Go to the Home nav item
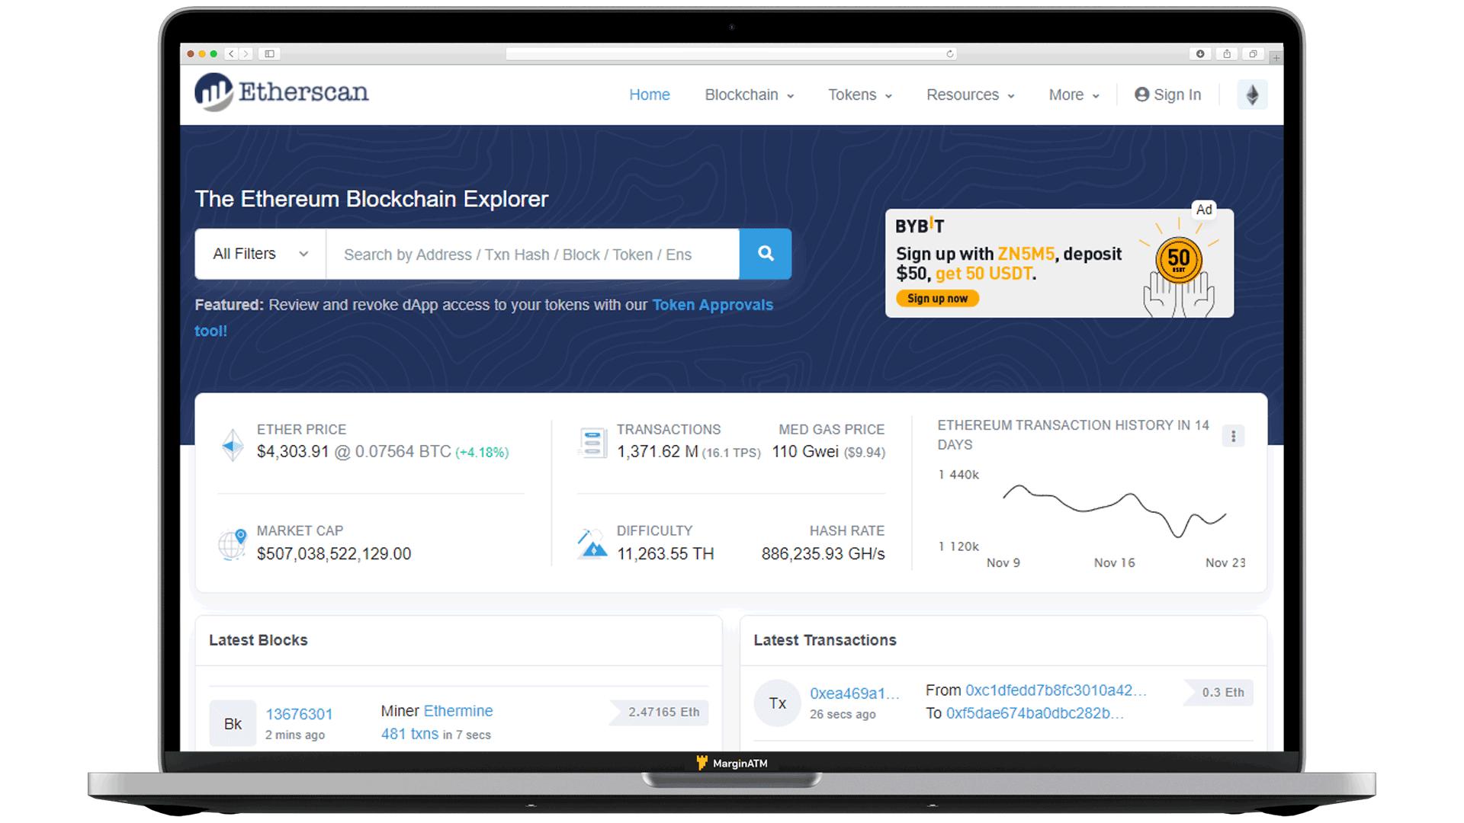1464x823 pixels. coord(649,94)
